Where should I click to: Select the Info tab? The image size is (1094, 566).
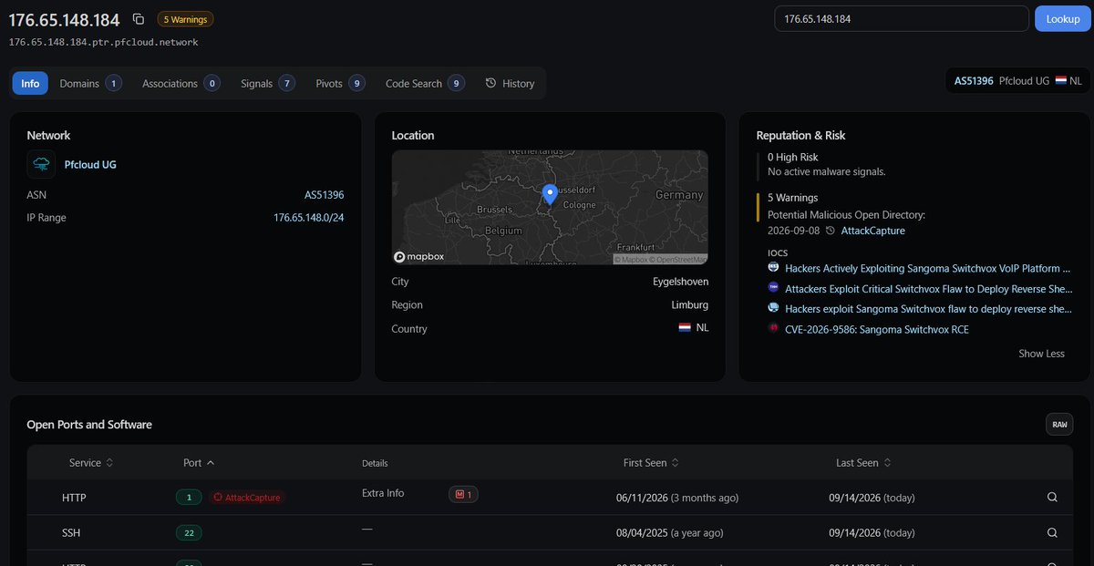pos(30,83)
